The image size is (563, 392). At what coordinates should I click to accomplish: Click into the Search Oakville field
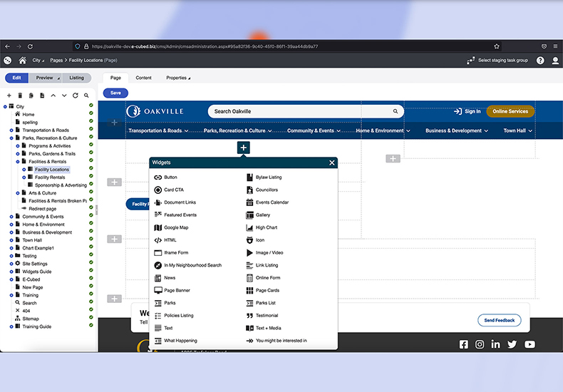point(299,111)
